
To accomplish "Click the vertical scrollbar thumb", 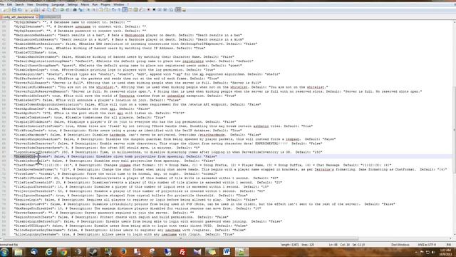I will coord(454,130).
